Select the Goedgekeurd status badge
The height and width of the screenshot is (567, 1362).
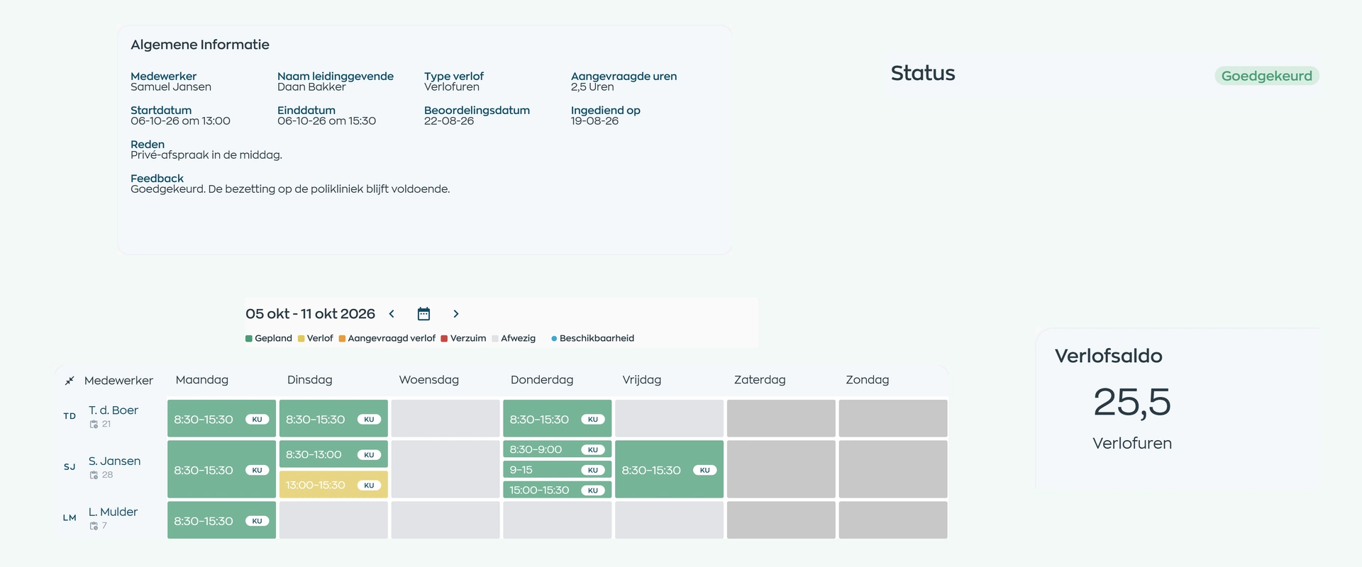coord(1267,76)
